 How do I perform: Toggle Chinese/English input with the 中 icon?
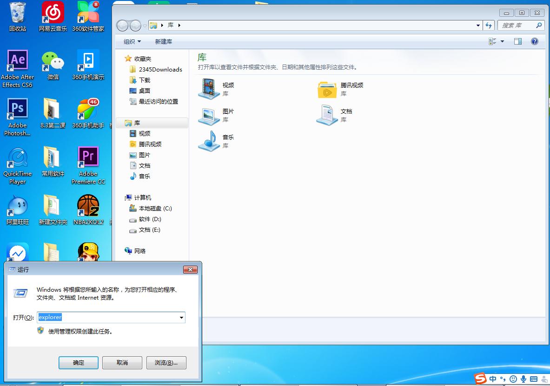(492, 379)
